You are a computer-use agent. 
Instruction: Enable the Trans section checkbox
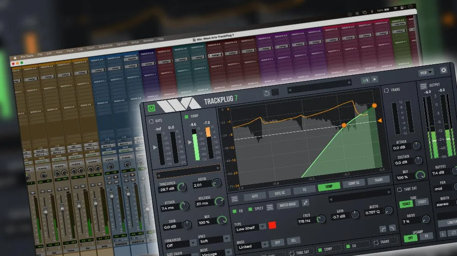(386, 91)
